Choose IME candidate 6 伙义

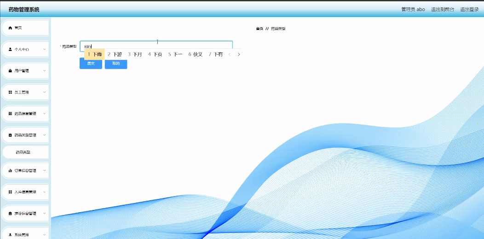(x=196, y=54)
